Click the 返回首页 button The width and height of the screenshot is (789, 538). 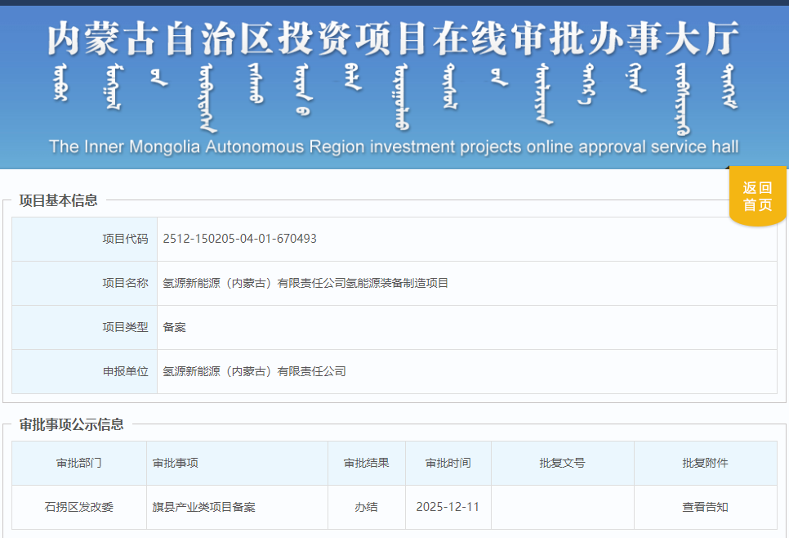(756, 195)
